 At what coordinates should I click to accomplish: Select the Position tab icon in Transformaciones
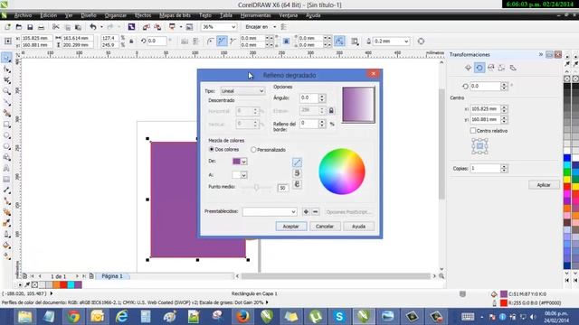point(469,68)
